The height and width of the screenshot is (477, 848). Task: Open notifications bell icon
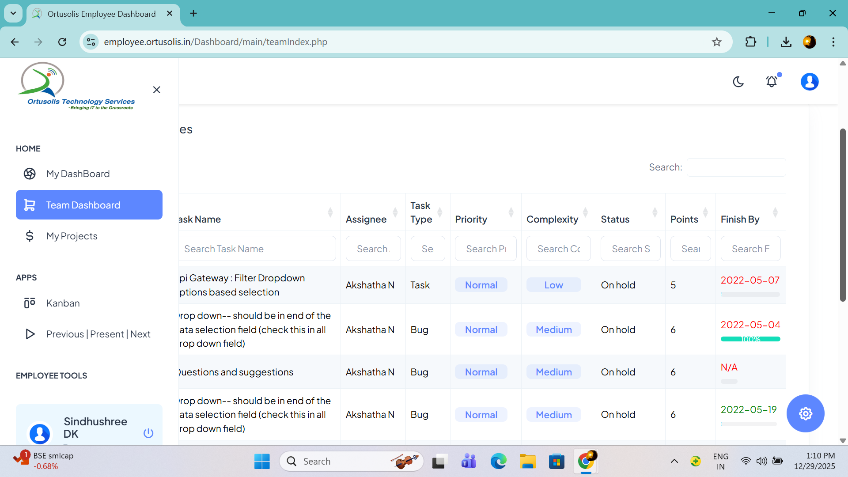(772, 82)
